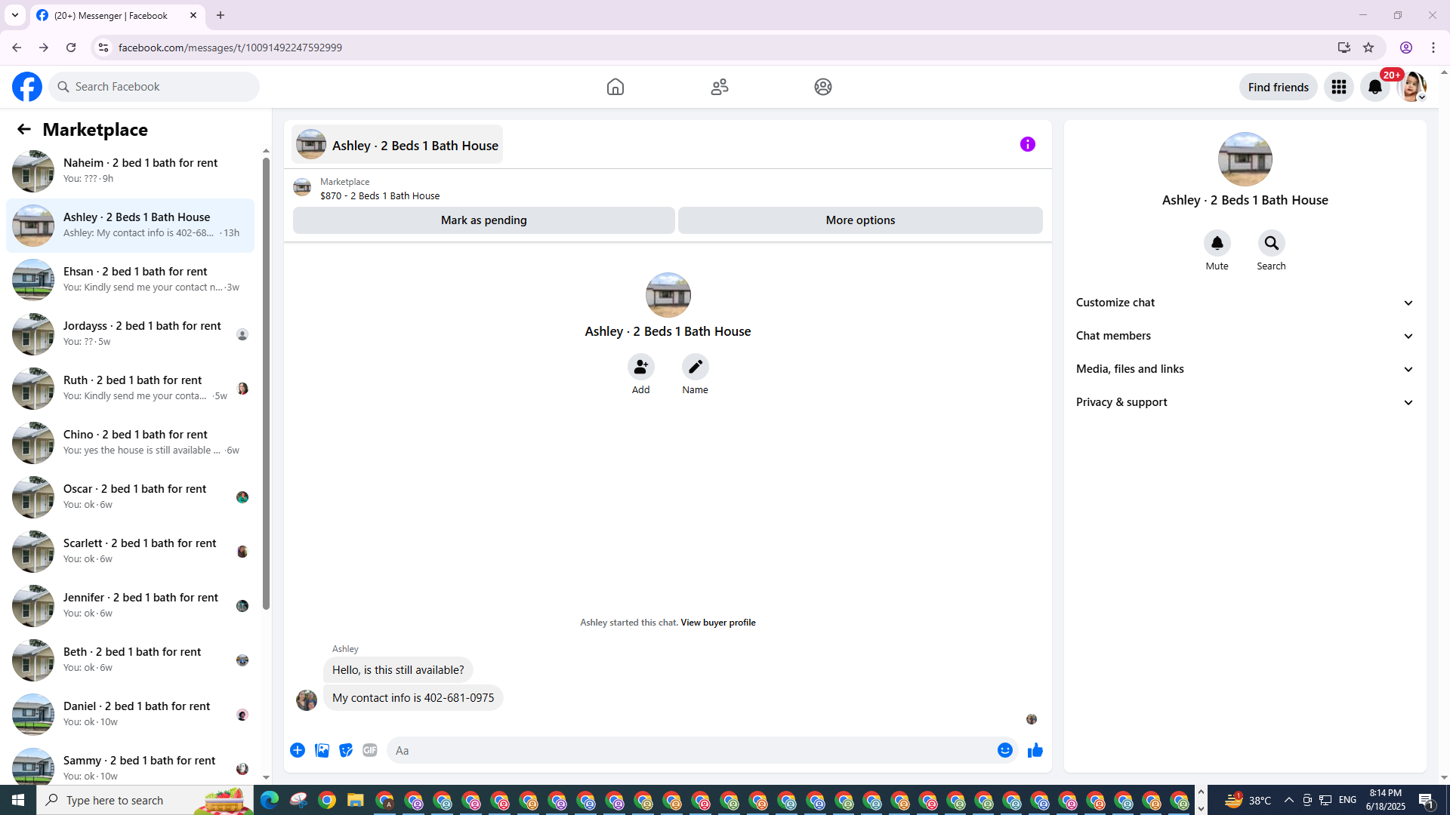Viewport: 1450px width, 815px height.
Task: Open Chrome three-dot menu
Action: [1433, 48]
